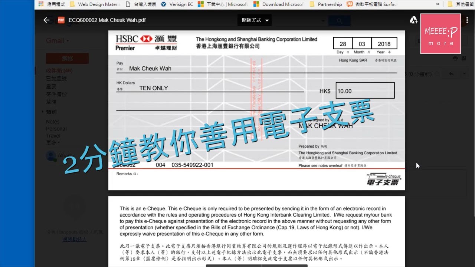Viewport: 475px width, 267px height.
Task: Open the Partnership bookmark folder
Action: coord(325,4)
